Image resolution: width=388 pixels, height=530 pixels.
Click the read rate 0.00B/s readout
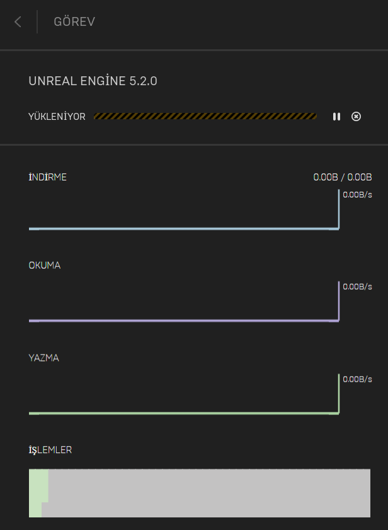[357, 286]
